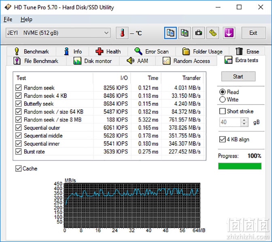Switch to Disk monitor tab

93,61
